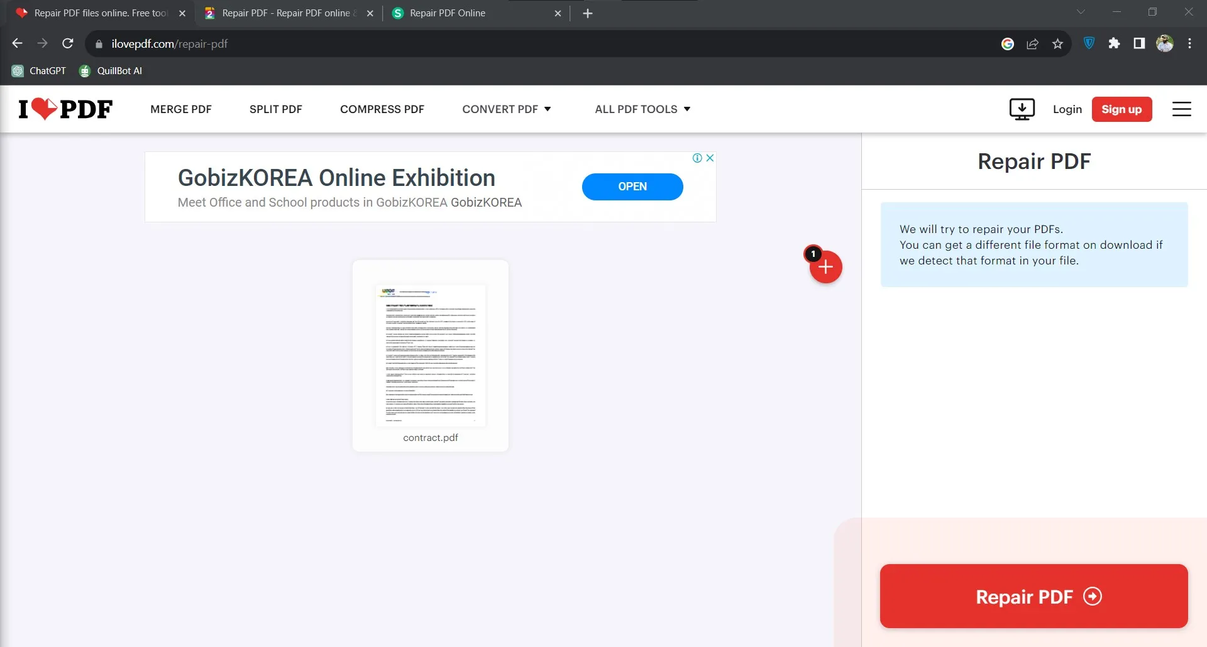Close the 'Repair PDF files online' tab
The width and height of the screenshot is (1207, 647).
click(182, 13)
